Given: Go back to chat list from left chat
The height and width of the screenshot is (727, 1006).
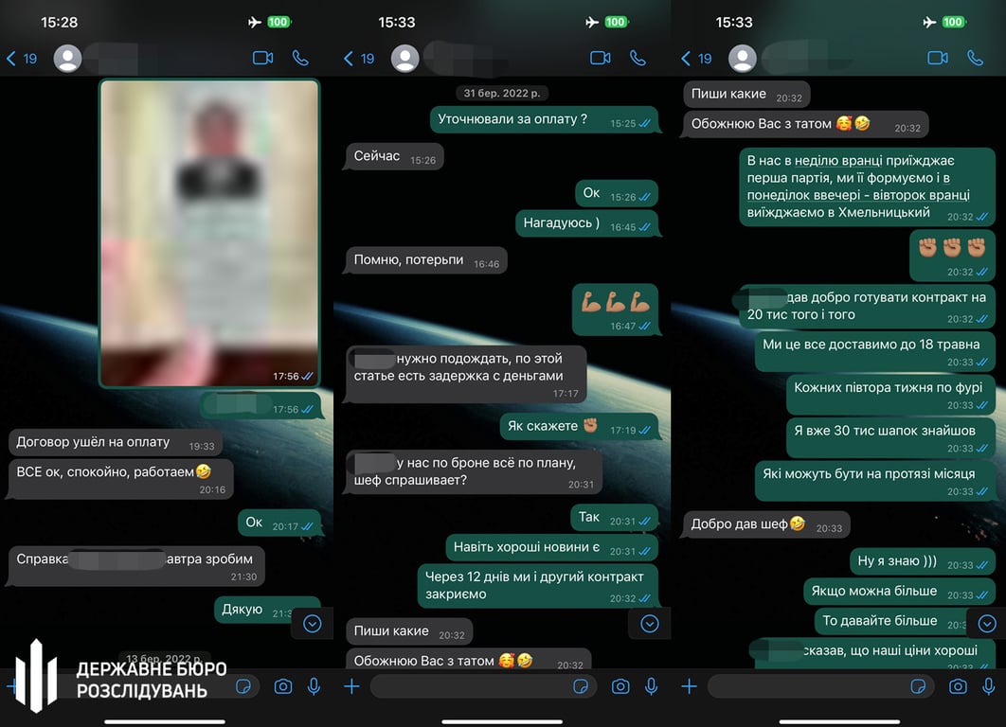Looking at the screenshot, I should 21,59.
